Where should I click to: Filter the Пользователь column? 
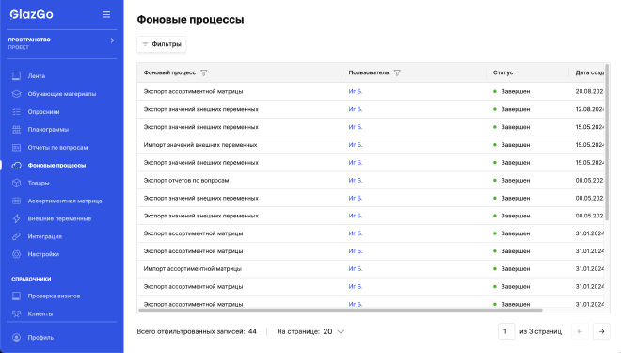coord(397,72)
